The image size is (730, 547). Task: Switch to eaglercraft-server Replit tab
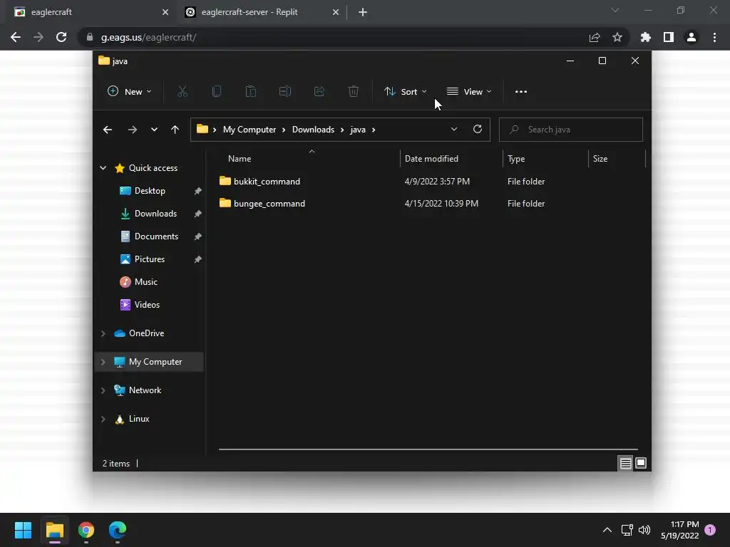(x=262, y=13)
